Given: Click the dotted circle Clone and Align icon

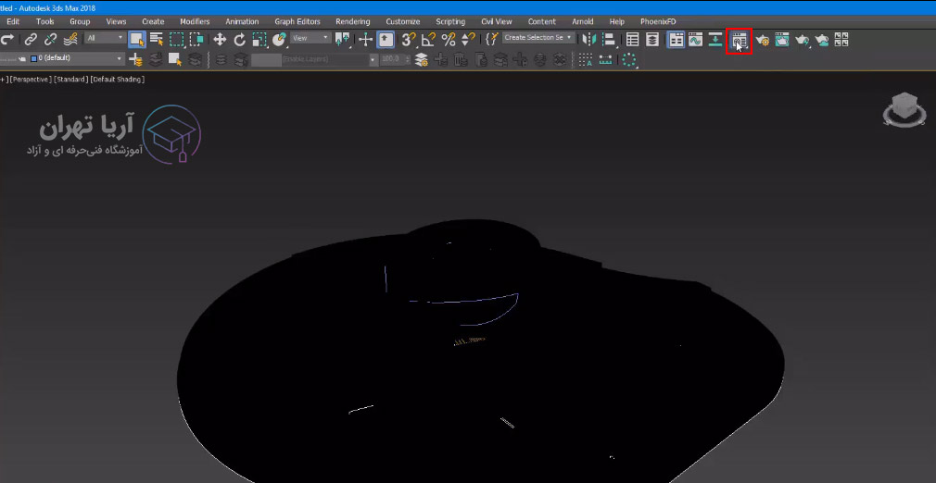Looking at the screenshot, I should click(x=628, y=59).
